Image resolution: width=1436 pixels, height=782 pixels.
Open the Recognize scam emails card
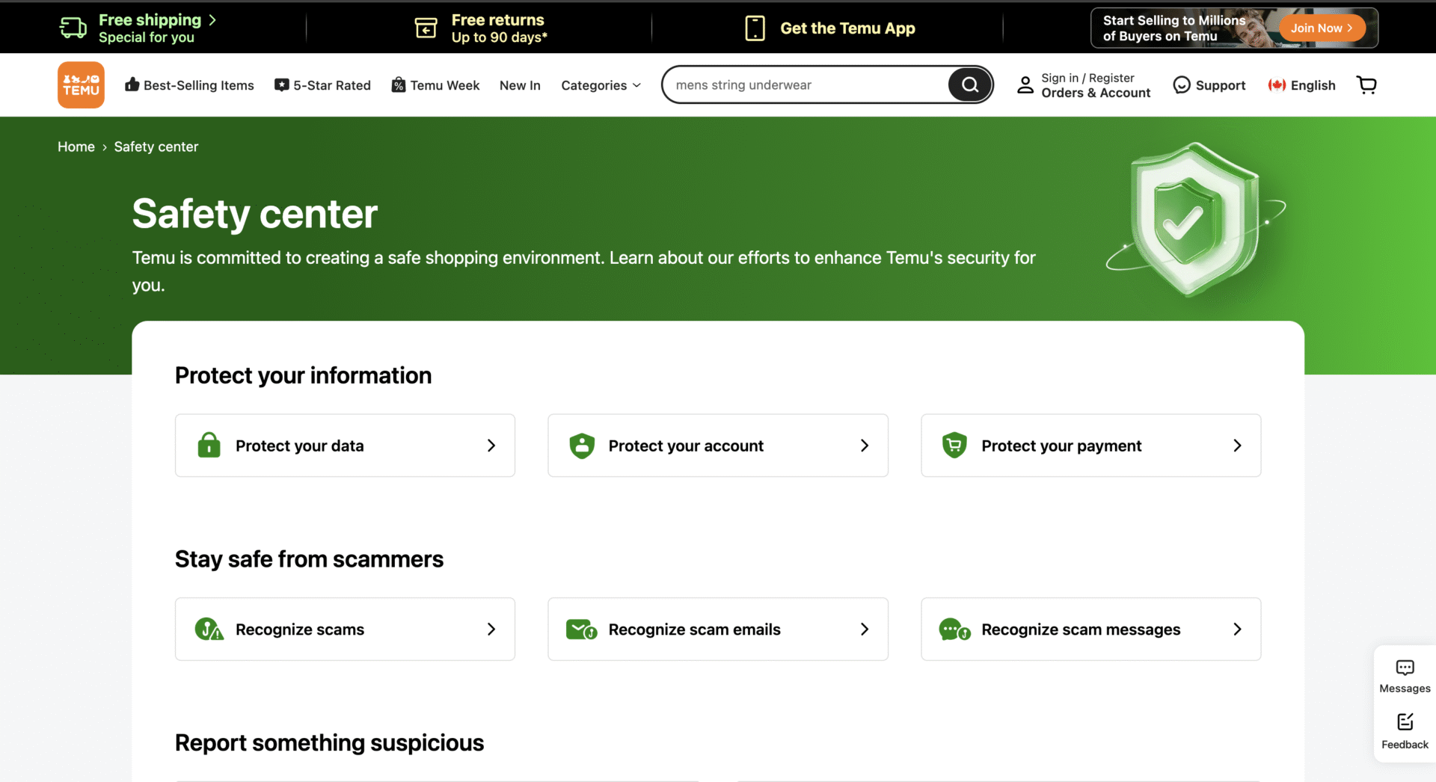(x=717, y=629)
